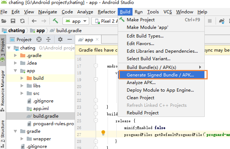Click the fold marker on line 17
230x149 pixels.
96,66
